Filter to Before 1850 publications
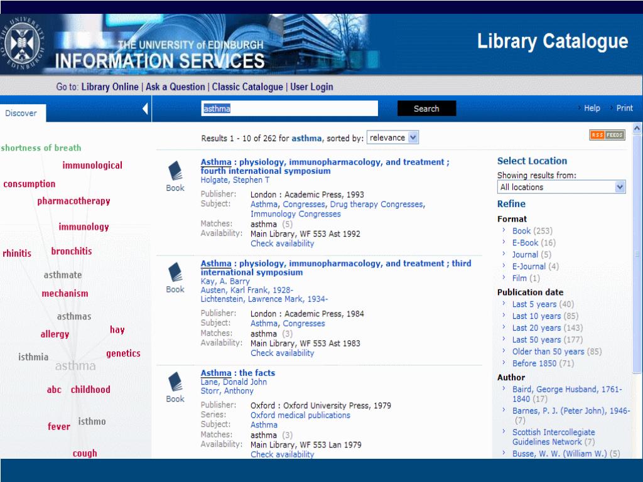Image resolution: width=643 pixels, height=482 pixels. (543, 363)
